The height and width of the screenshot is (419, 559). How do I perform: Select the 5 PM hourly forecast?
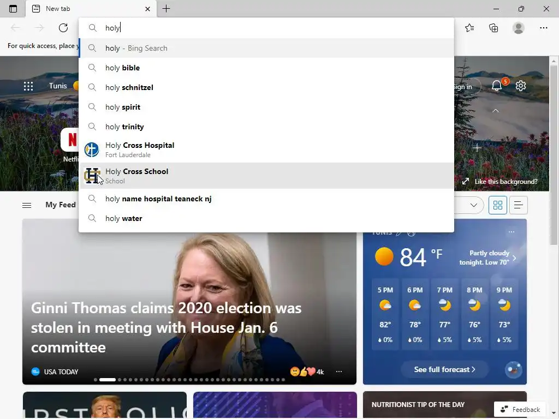(385, 315)
